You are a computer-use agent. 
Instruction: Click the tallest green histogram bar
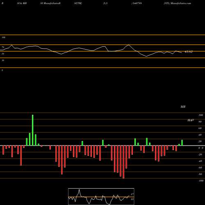pos(33,130)
